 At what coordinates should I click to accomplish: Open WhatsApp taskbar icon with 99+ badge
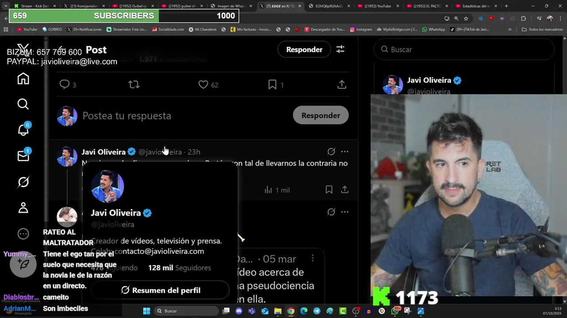pyautogui.click(x=395, y=310)
